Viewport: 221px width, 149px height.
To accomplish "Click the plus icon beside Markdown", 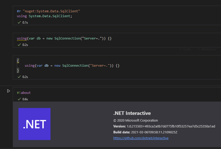I will coord(199,49).
